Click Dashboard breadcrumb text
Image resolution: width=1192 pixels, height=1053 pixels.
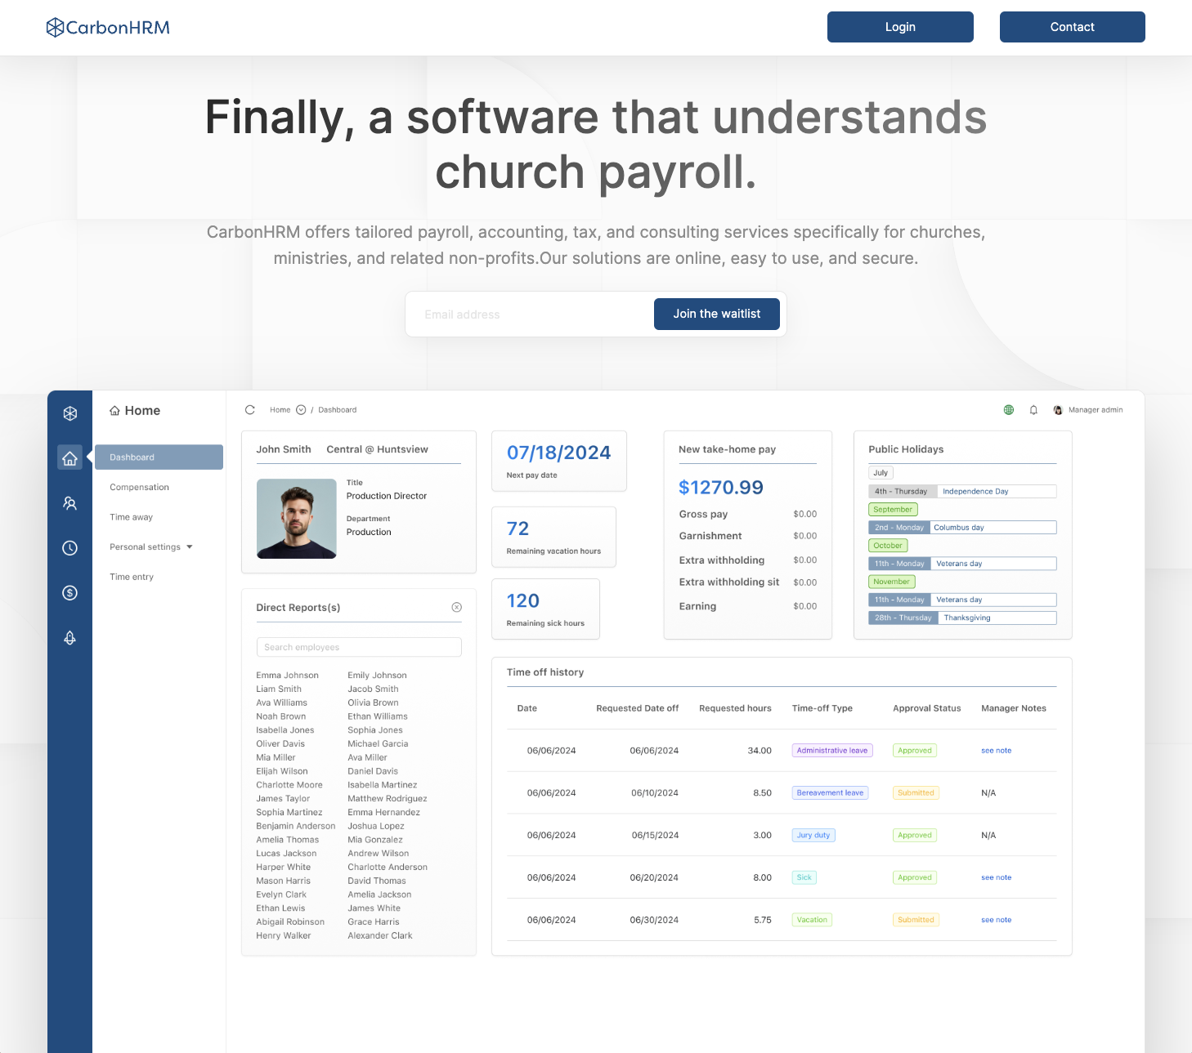click(338, 410)
